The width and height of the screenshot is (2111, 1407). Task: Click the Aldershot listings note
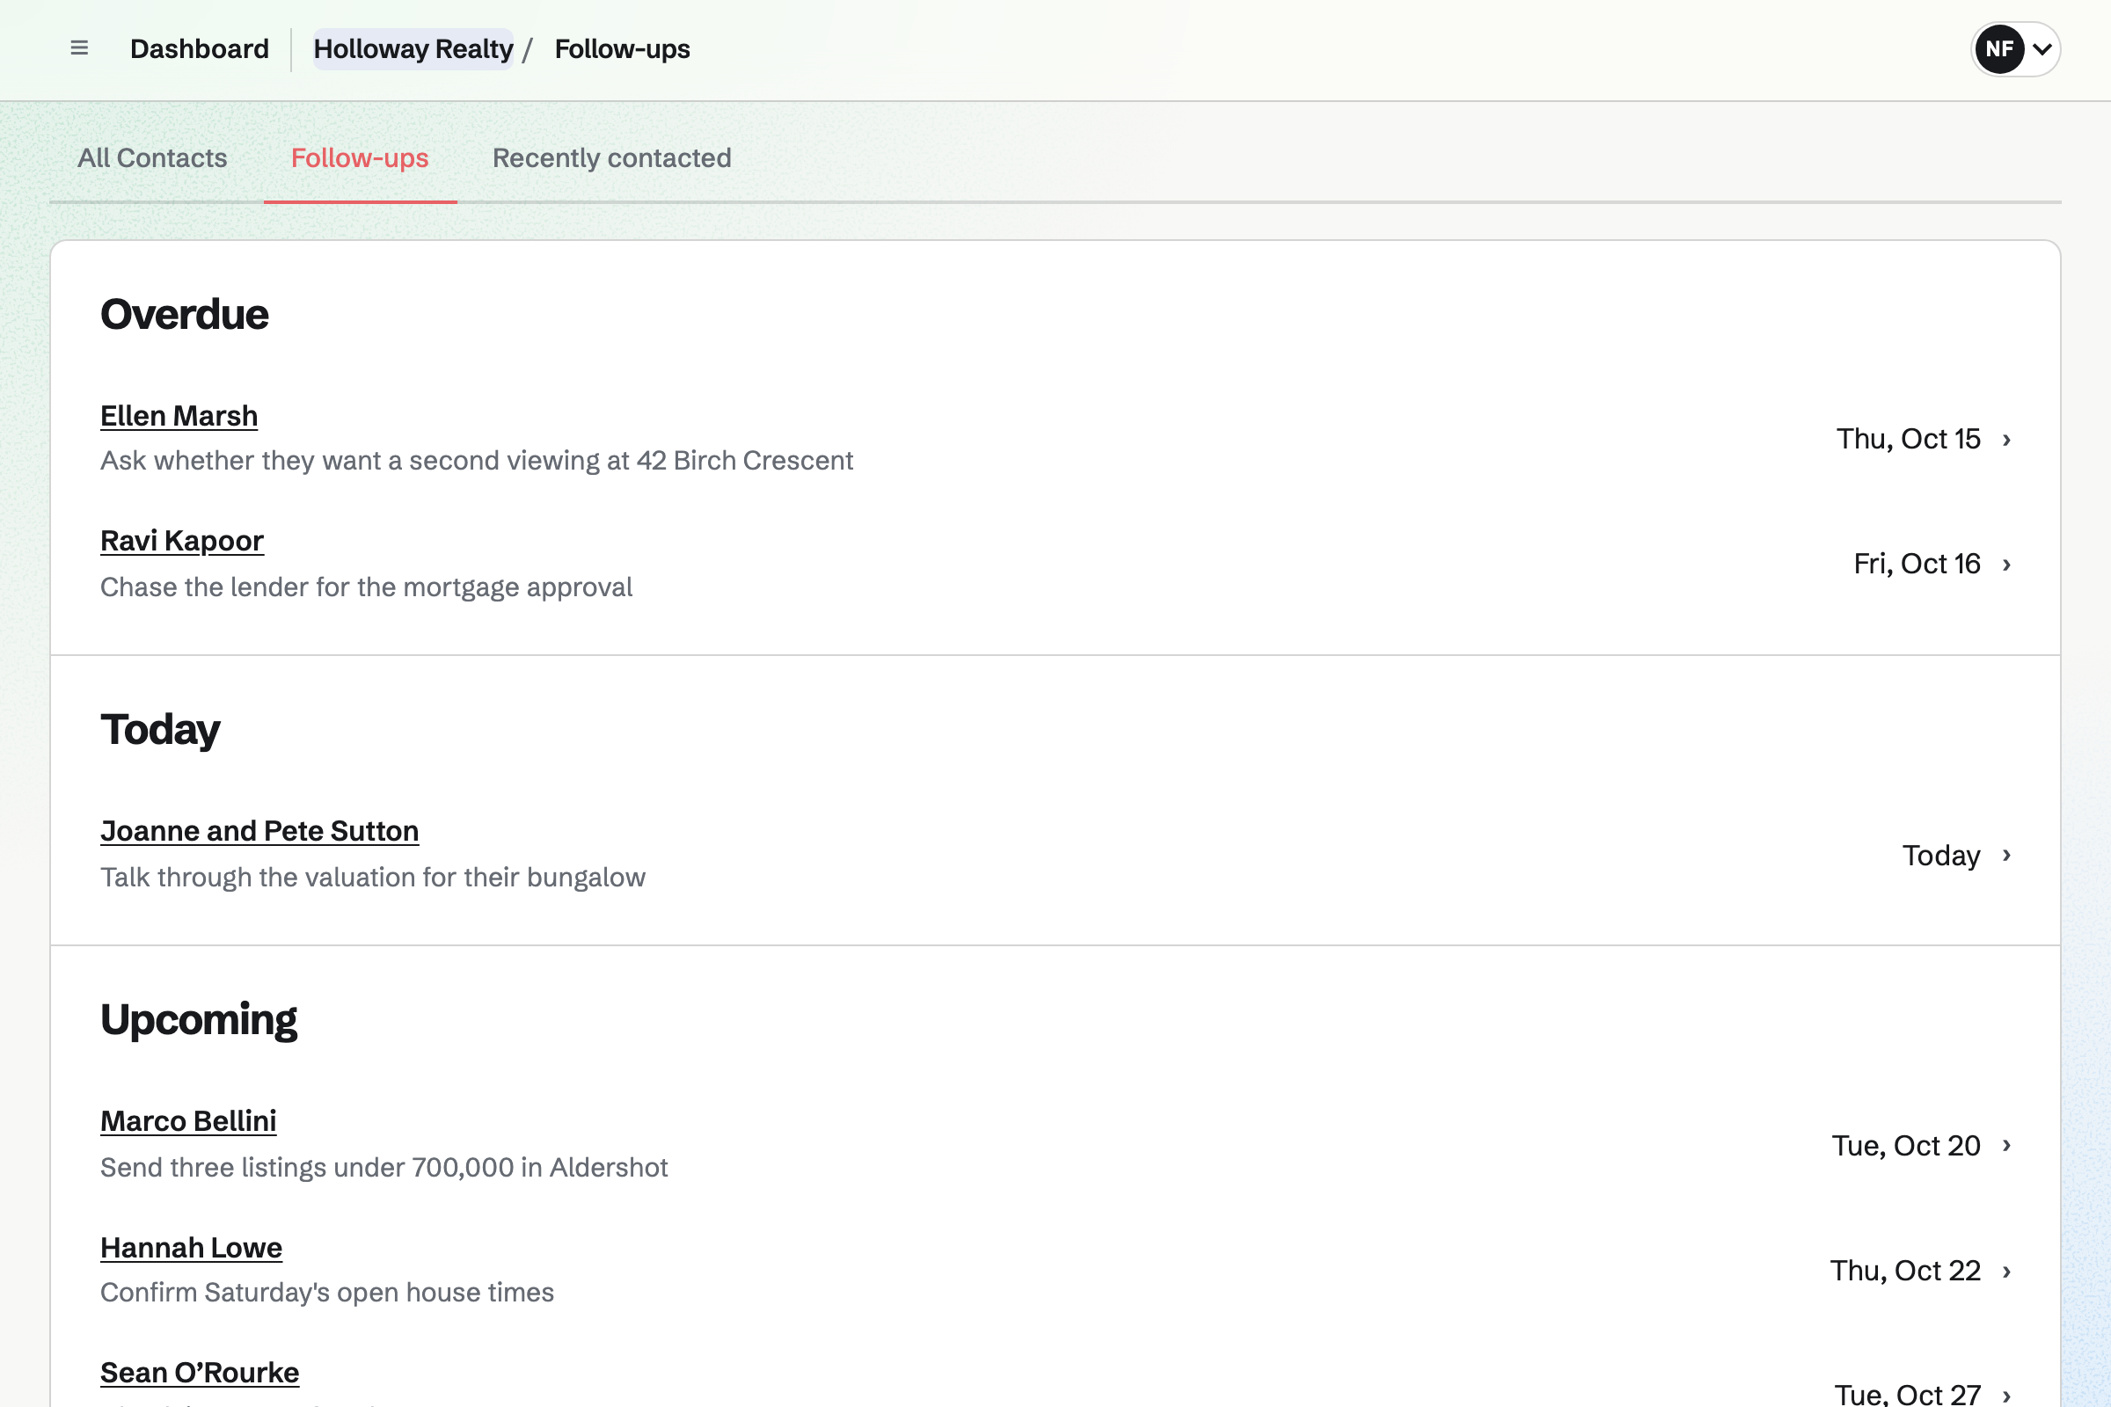pos(384,1168)
